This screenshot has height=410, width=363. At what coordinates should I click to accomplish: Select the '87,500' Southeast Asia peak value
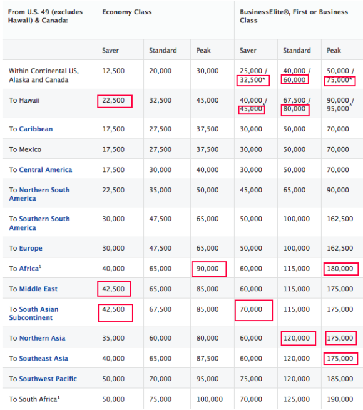207,359
